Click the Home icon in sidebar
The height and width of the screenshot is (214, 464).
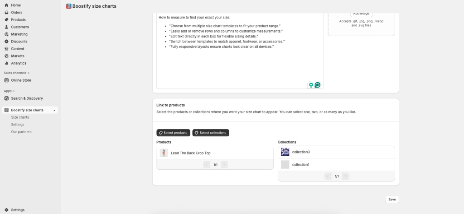(x=6, y=5)
